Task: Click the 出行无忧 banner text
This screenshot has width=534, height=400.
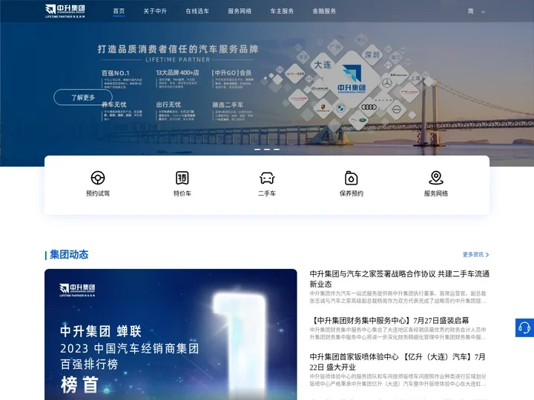Action: point(168,104)
